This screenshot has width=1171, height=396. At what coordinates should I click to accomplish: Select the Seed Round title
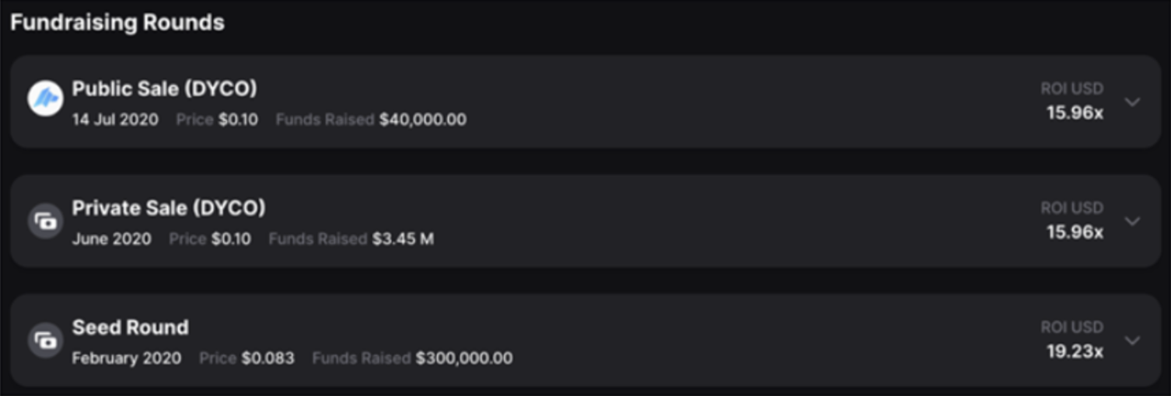pyautogui.click(x=130, y=328)
